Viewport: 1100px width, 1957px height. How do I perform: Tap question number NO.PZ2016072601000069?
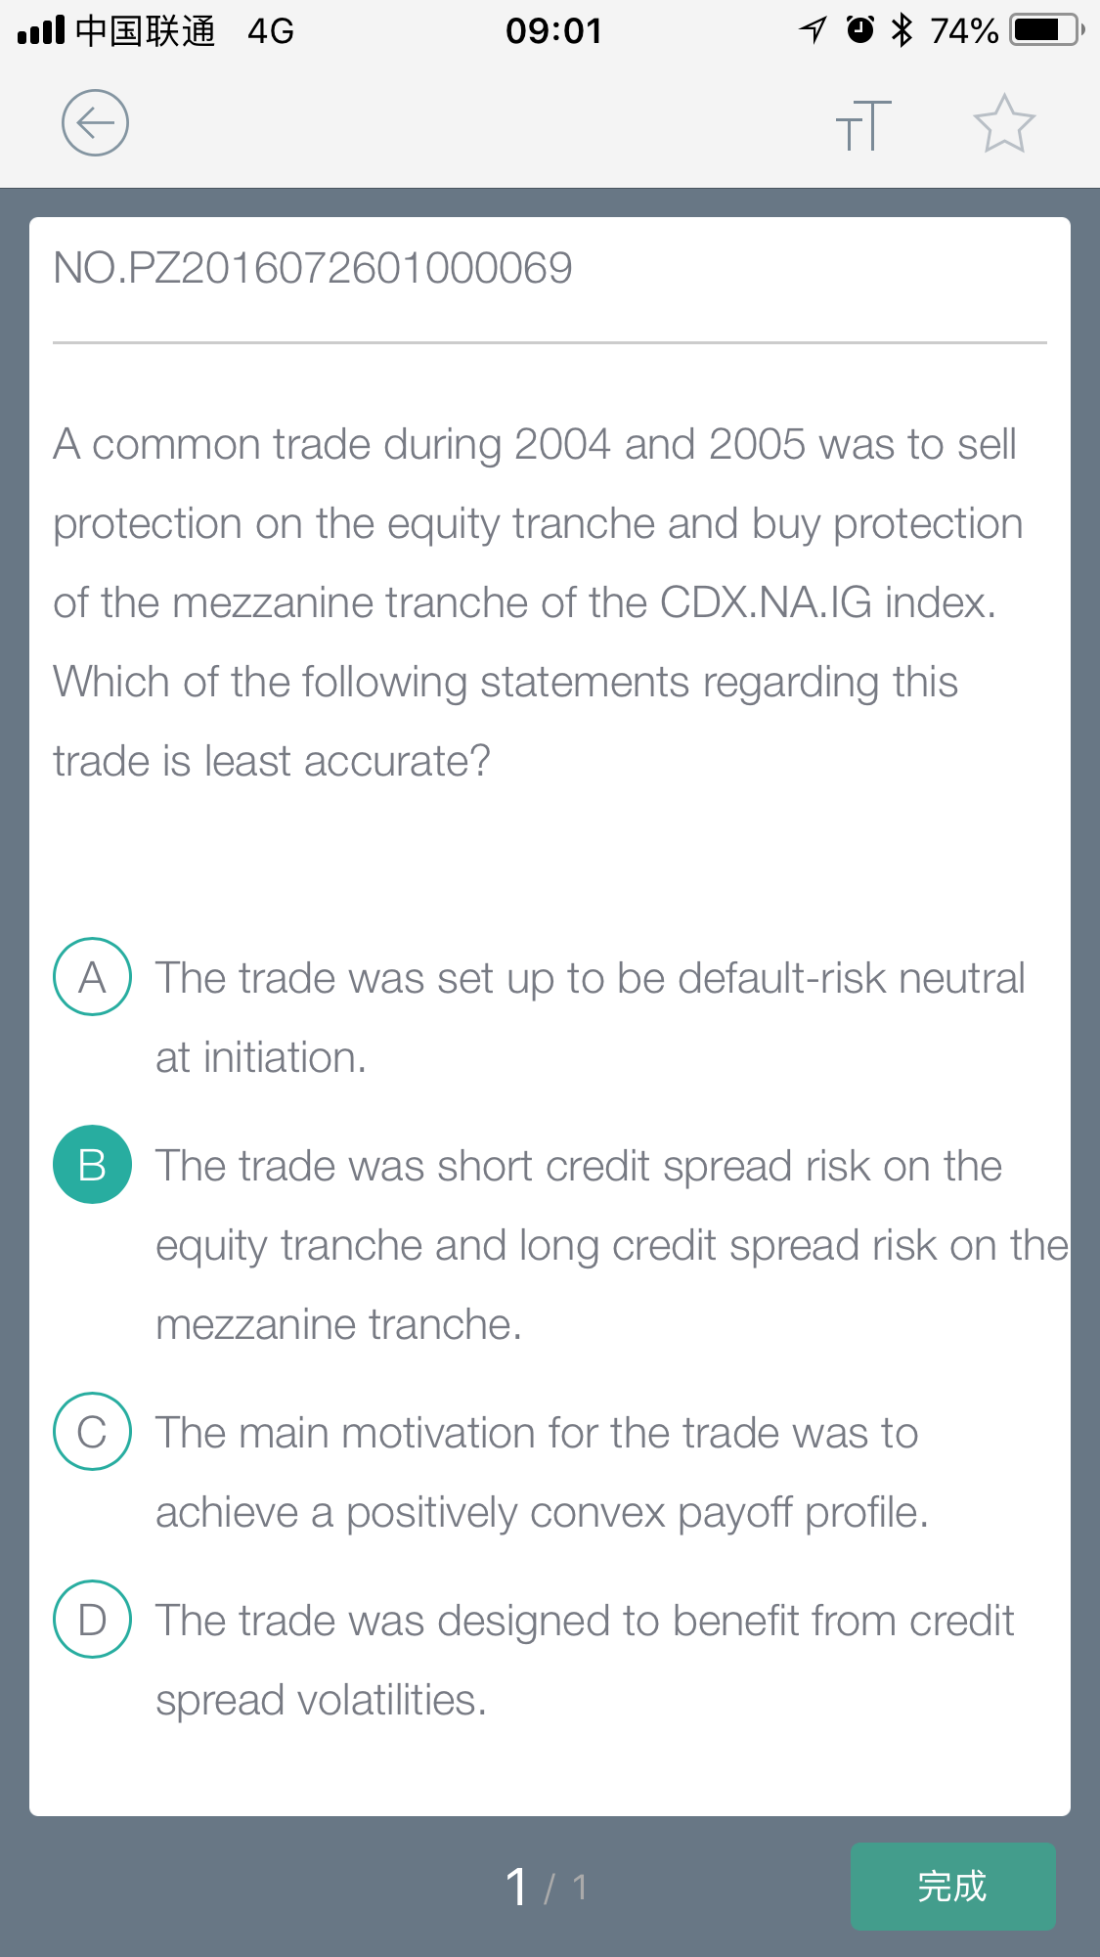coord(313,268)
